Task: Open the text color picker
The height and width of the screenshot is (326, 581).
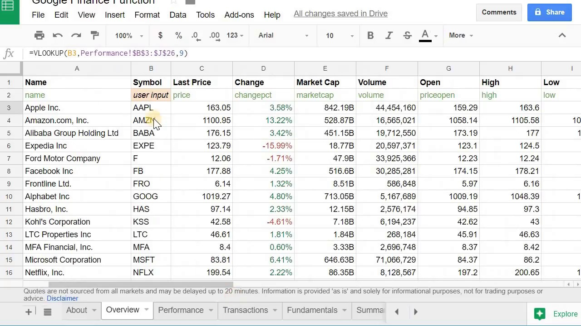Action: pyautogui.click(x=425, y=35)
